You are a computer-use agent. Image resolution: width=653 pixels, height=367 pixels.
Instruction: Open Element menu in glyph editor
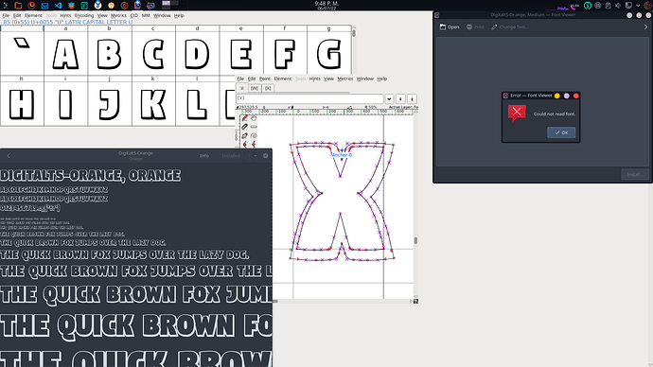(x=283, y=79)
